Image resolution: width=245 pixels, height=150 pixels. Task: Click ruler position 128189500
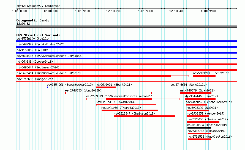[x=208, y=11]
